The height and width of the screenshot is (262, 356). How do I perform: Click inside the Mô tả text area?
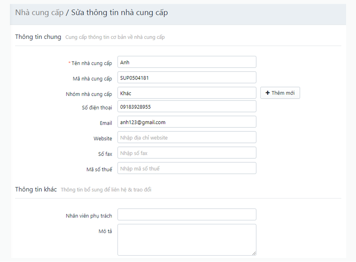187,240
